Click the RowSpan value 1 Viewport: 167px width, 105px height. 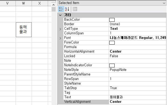coord(111,79)
